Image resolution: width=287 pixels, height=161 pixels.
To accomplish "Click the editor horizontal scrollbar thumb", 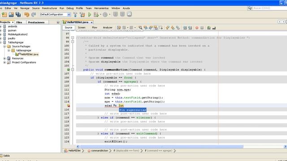I will 161,146.
